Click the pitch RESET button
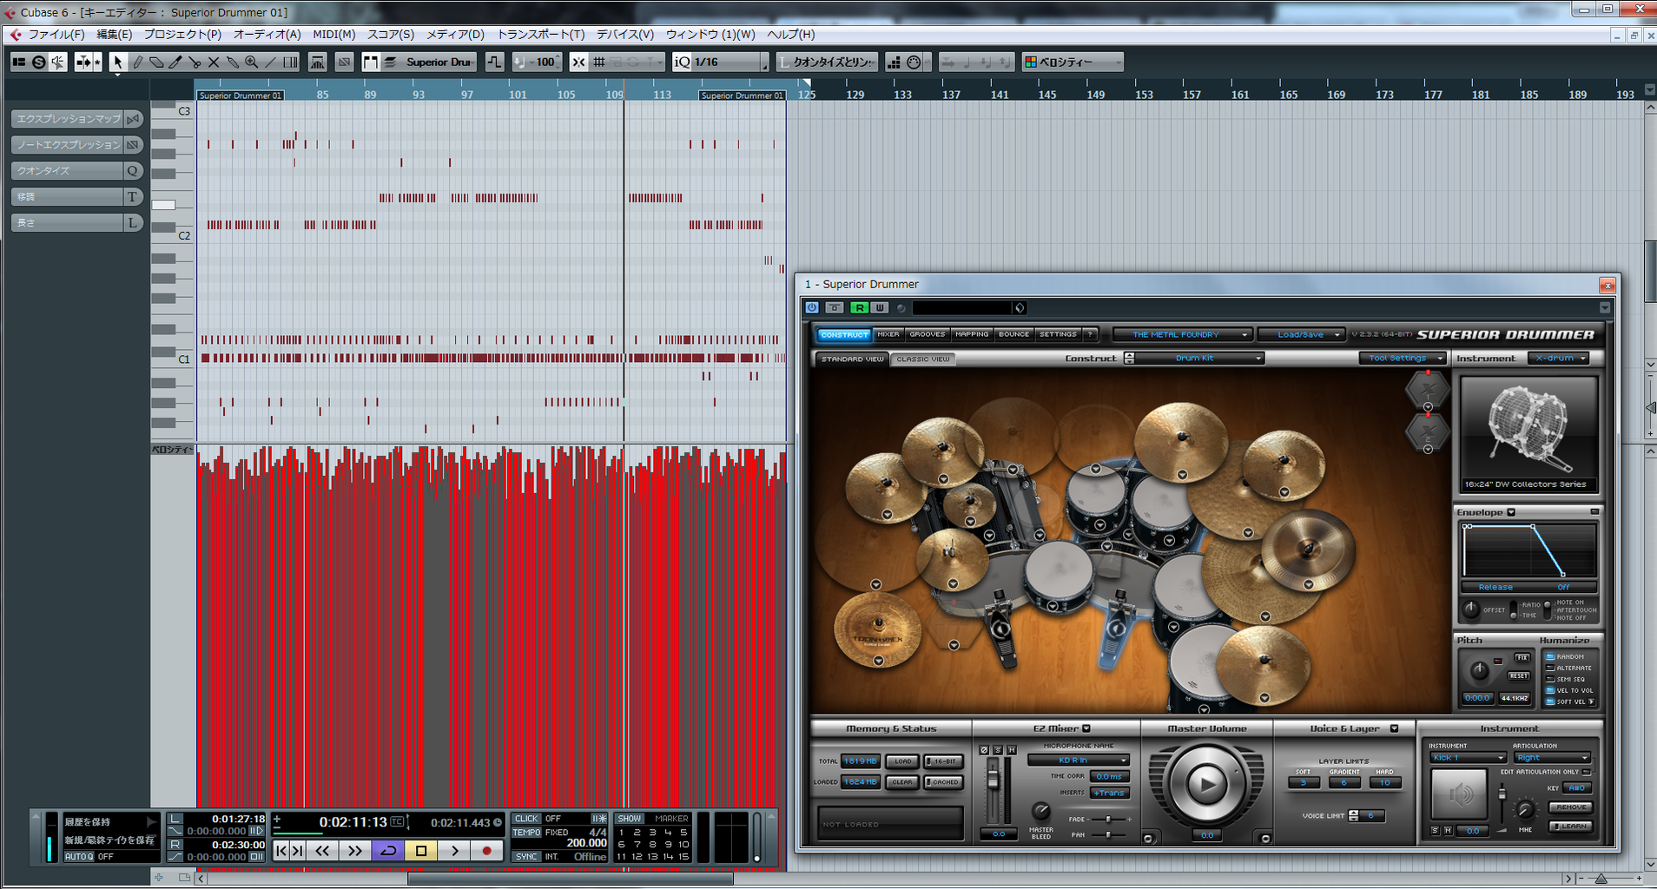This screenshot has width=1657, height=889. click(1518, 675)
